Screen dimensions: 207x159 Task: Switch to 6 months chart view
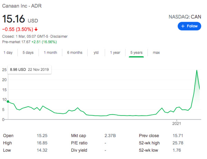[x=75, y=52]
